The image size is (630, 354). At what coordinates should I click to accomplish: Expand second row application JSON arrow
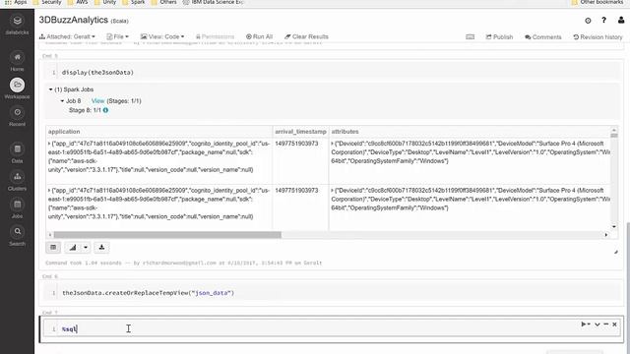point(49,191)
